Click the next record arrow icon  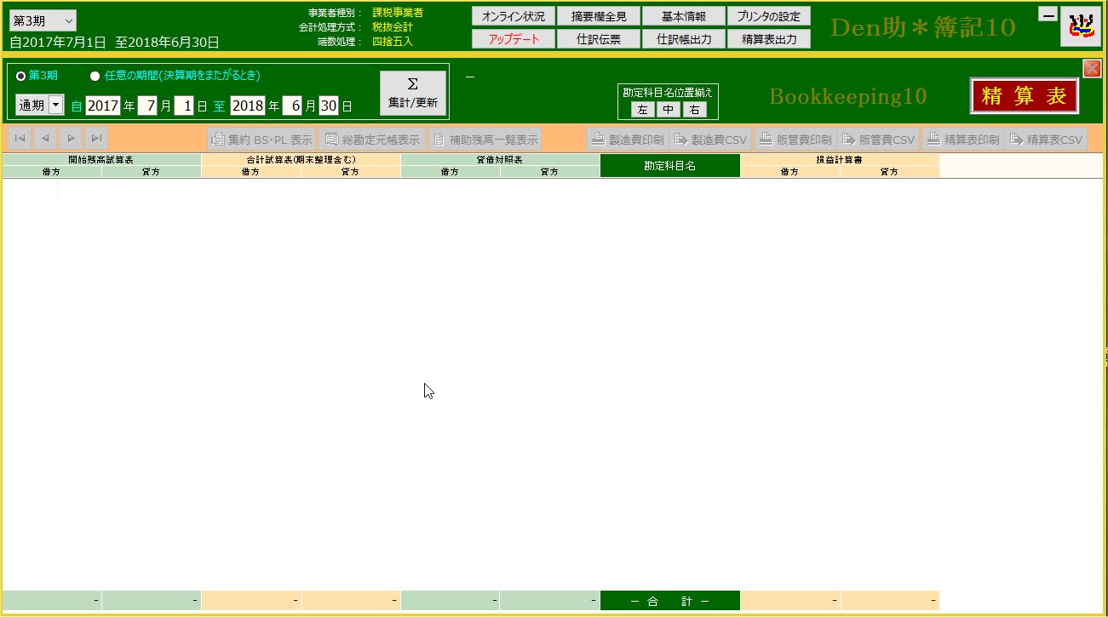click(x=71, y=139)
